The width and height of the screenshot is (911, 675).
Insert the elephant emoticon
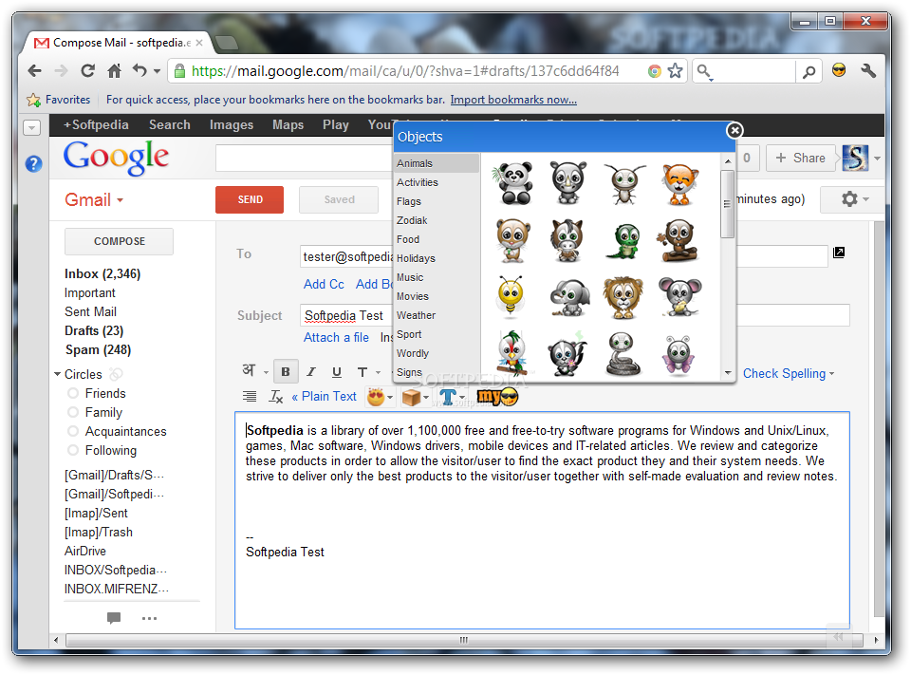click(x=569, y=298)
